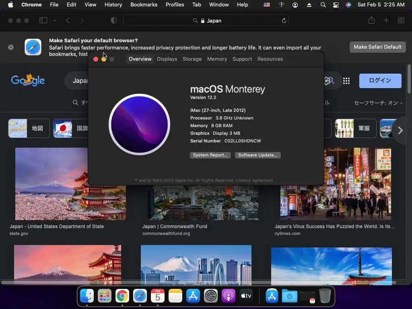Open Apple TV from the Dock
This screenshot has height=309, width=412.
(246, 296)
